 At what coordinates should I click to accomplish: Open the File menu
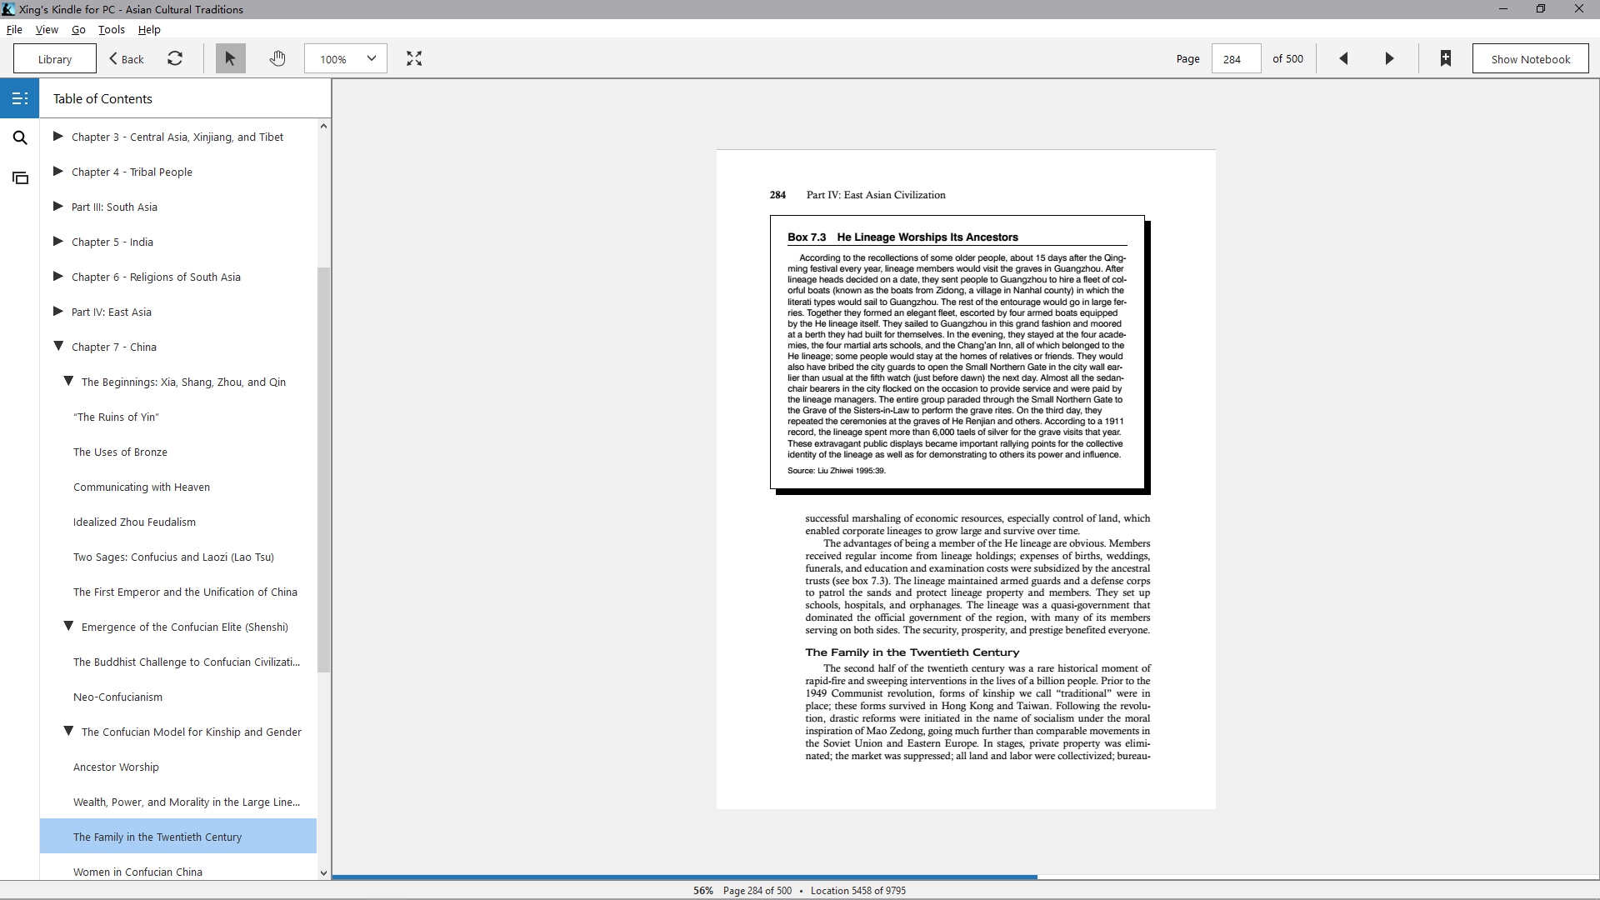coord(14,29)
